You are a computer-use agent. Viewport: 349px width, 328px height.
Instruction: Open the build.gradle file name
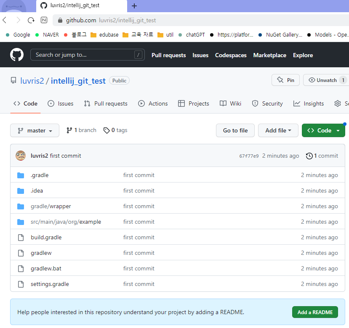(x=46, y=237)
